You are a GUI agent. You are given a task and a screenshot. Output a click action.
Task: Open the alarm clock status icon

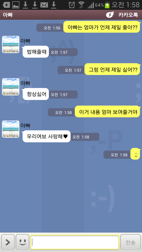[x=72, y=5]
